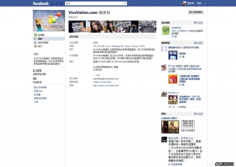
Task: Like the Mobile01 page thumbs-up
Action: pos(174,36)
